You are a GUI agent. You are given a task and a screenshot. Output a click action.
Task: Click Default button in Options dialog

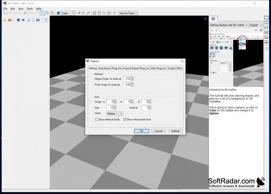tap(175, 131)
